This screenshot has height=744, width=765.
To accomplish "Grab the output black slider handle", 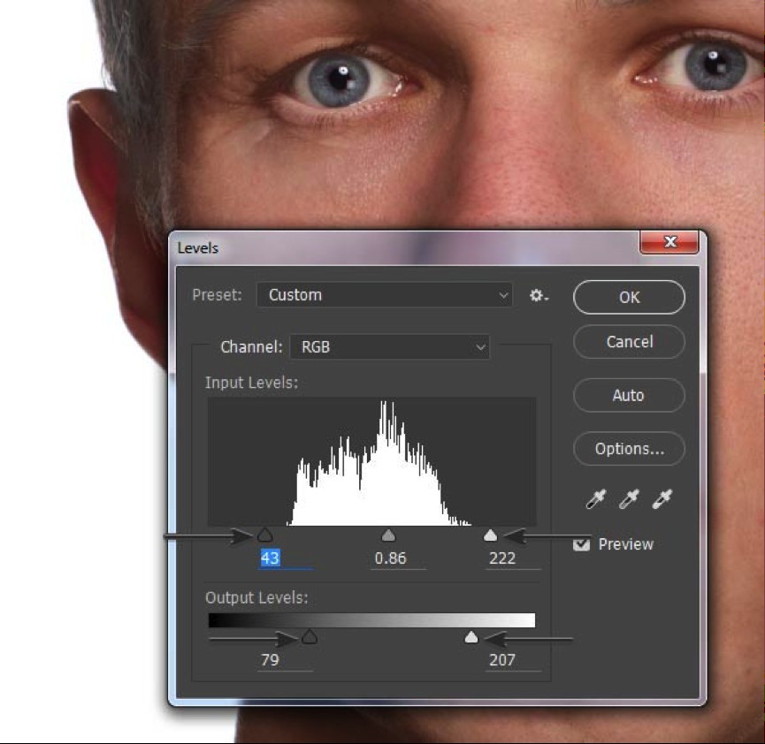I will point(310,636).
